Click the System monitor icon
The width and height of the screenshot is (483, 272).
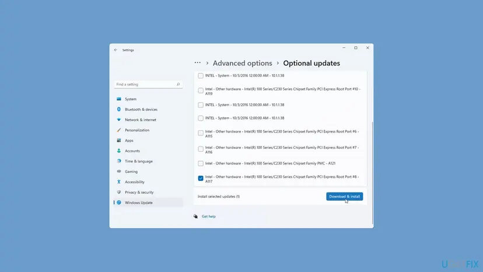pos(119,99)
